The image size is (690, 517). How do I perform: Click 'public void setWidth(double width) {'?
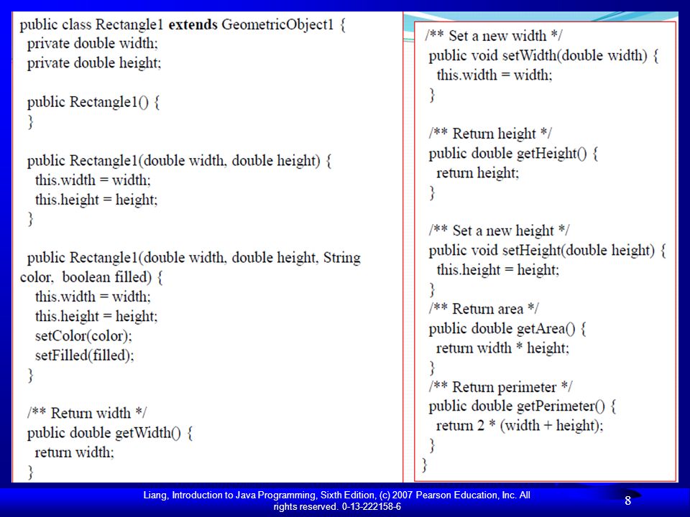point(543,56)
